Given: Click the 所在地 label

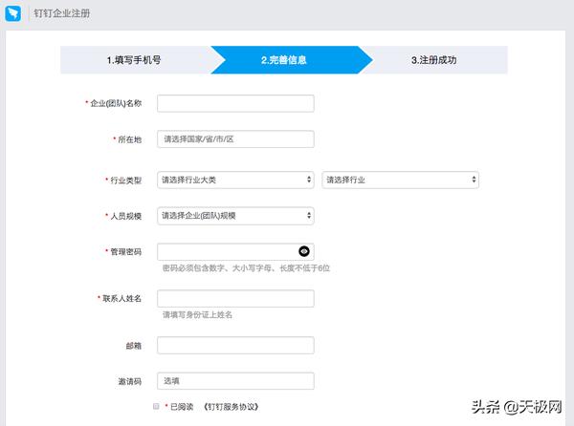Looking at the screenshot, I should click(129, 139).
